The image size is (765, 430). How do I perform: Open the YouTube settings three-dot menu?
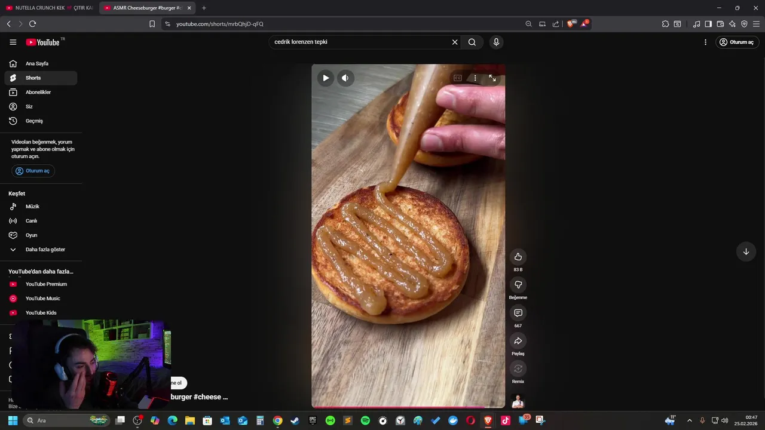click(705, 42)
